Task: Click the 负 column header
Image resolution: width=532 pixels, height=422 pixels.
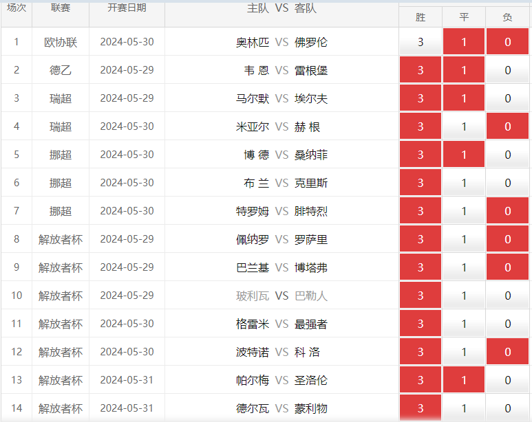Action: pyautogui.click(x=508, y=17)
